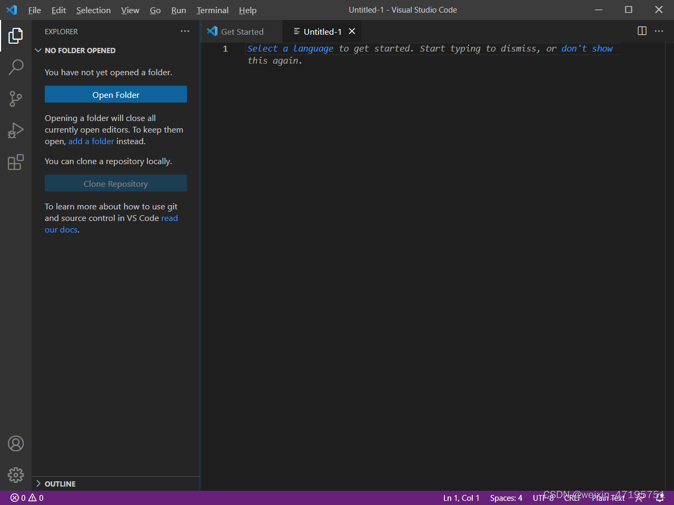This screenshot has width=674, height=505.
Task: Open the Explorer view in activity bar
Action: click(16, 36)
